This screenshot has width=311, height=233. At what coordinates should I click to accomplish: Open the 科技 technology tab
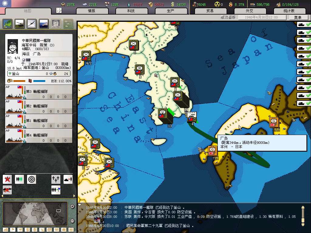click(x=131, y=11)
